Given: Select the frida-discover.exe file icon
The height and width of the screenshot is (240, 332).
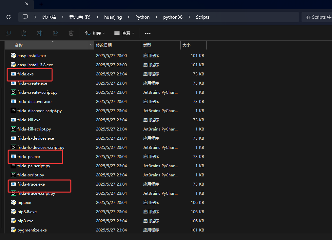Looking at the screenshot, I should point(13,101).
